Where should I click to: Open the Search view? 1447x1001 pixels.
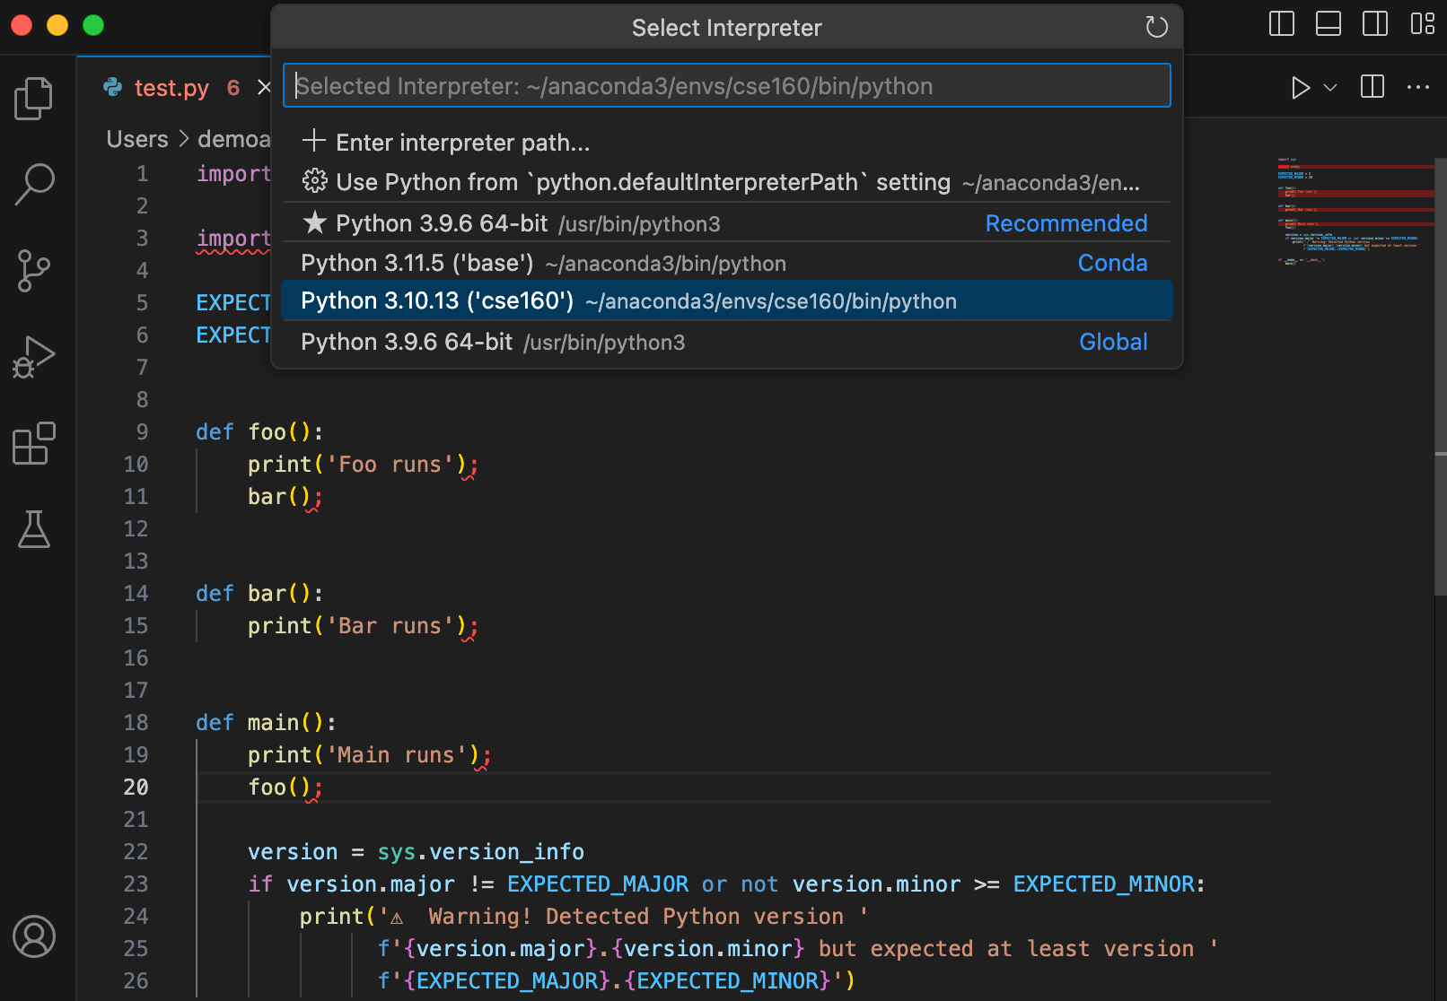[34, 184]
